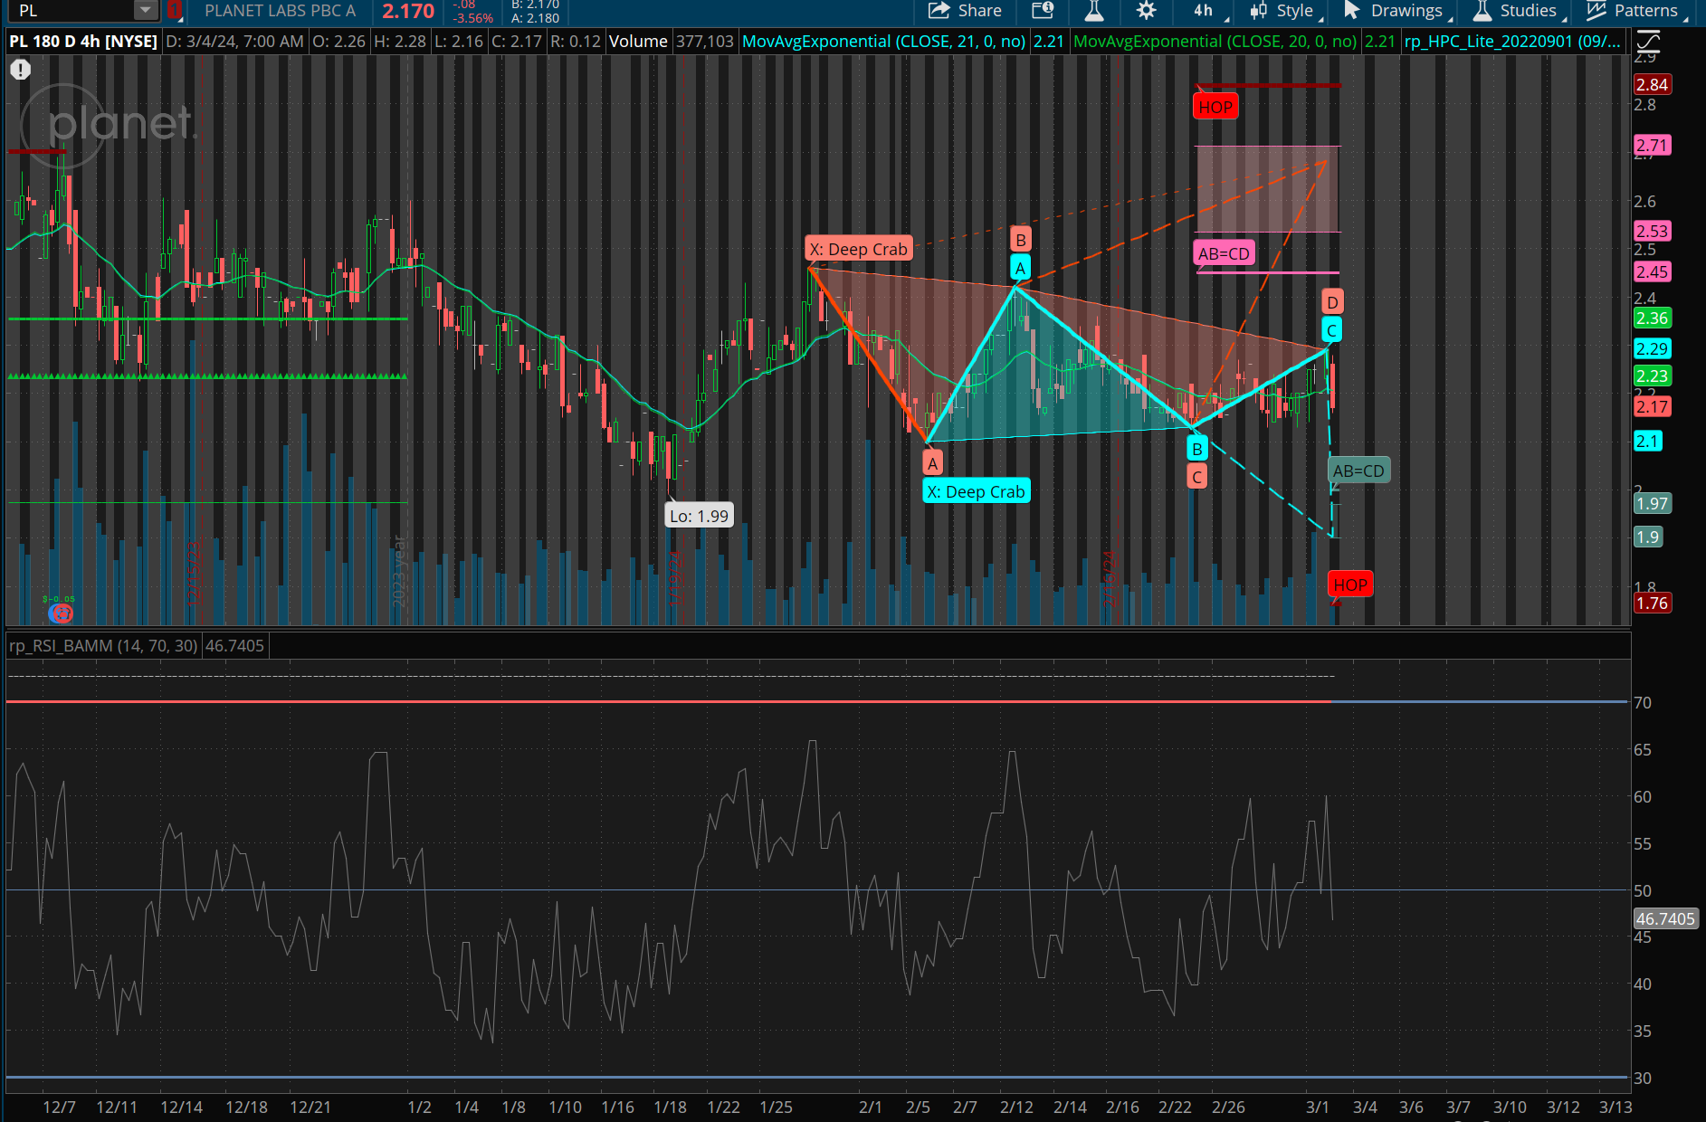Click the 2.71 pink price-axis tag
This screenshot has width=1706, height=1122.
click(x=1652, y=146)
